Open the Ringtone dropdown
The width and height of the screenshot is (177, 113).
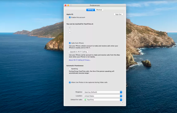tap(103, 92)
